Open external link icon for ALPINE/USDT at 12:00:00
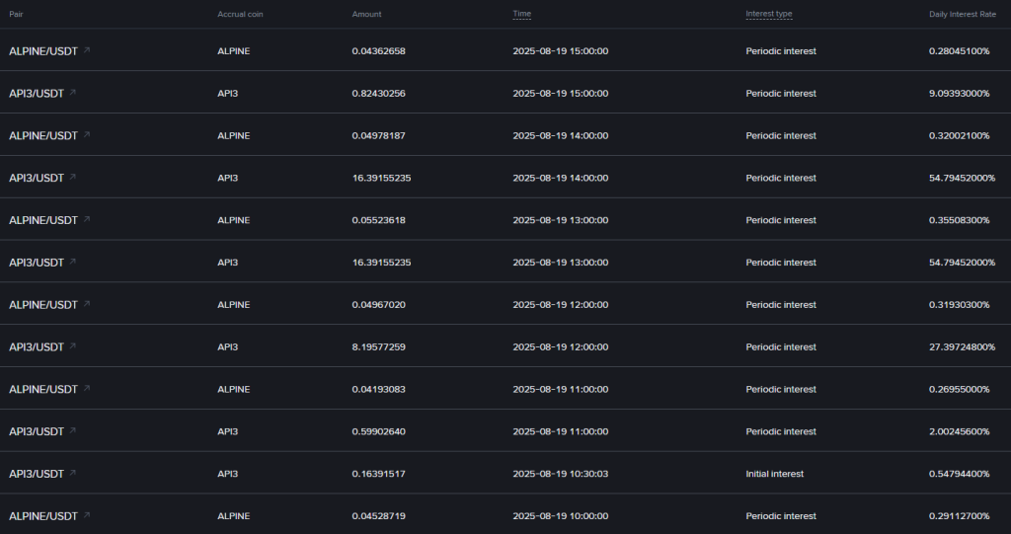This screenshot has width=1011, height=534. 87,303
